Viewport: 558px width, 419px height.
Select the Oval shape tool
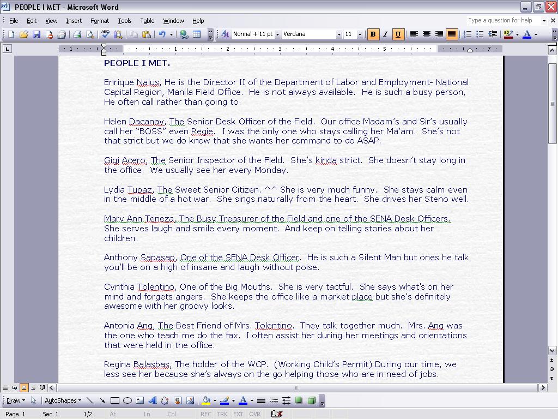click(127, 400)
